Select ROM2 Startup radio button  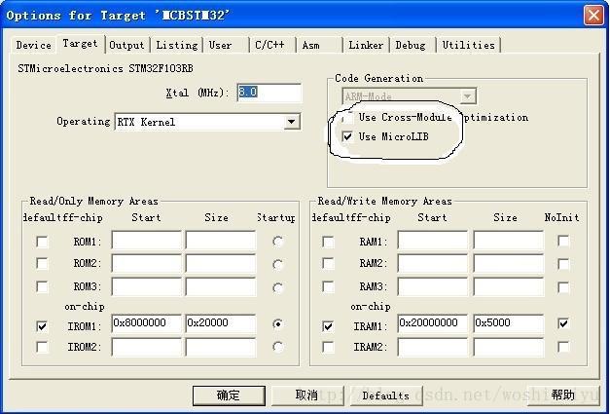[x=278, y=265]
